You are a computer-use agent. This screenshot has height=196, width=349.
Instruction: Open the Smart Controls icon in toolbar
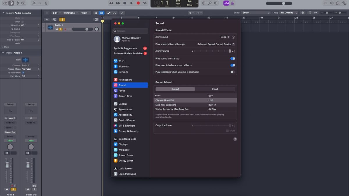(x=34, y=3)
